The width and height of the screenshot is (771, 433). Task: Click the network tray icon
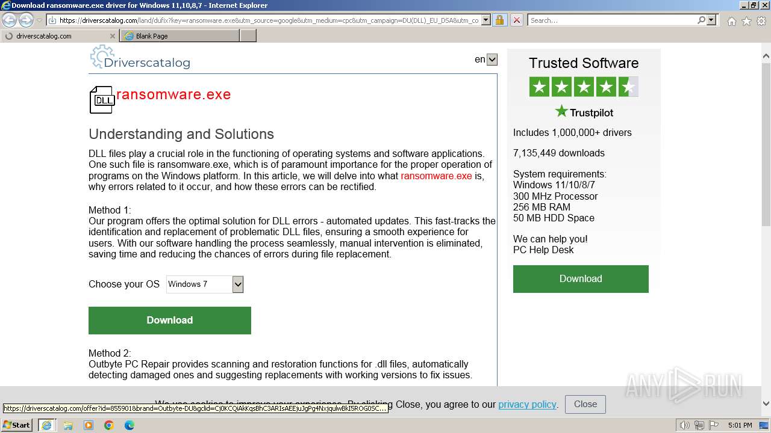point(699,425)
